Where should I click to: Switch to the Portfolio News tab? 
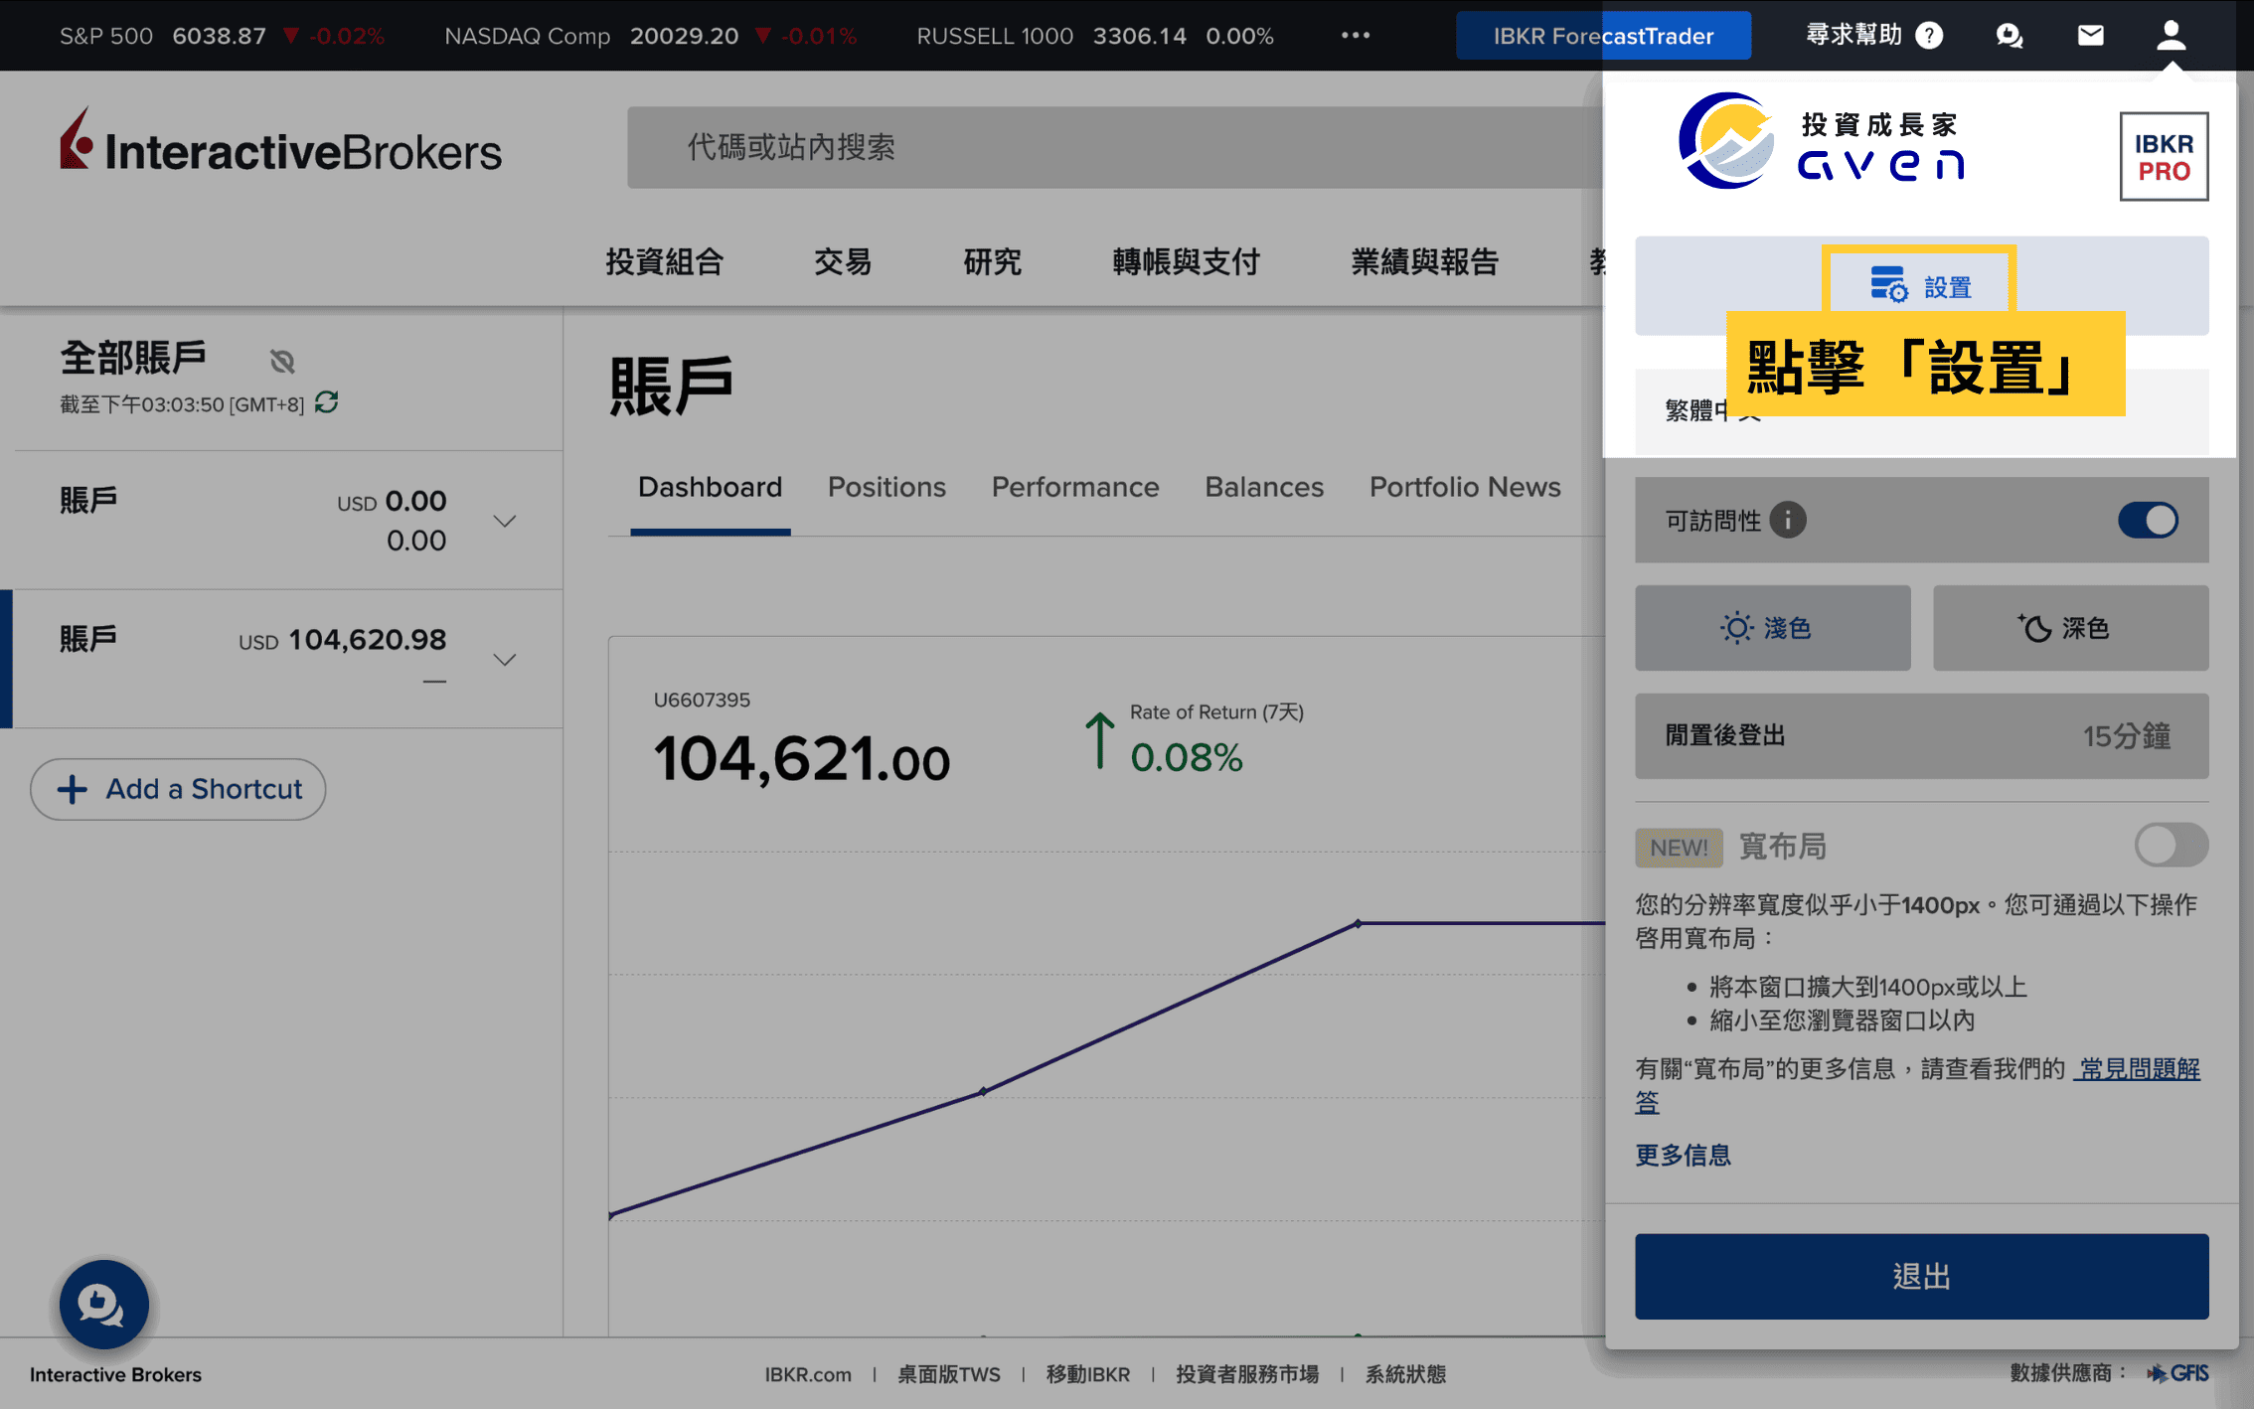(x=1465, y=487)
